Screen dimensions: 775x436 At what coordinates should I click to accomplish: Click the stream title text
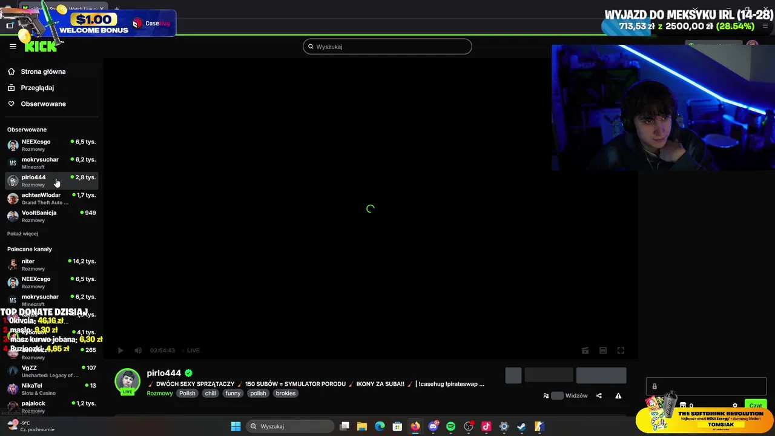pos(315,384)
